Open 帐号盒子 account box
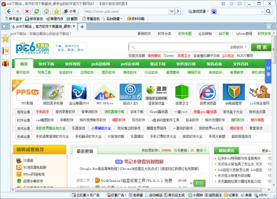Image resolution: width=277 pixels, height=199 pixels. click(x=13, y=19)
